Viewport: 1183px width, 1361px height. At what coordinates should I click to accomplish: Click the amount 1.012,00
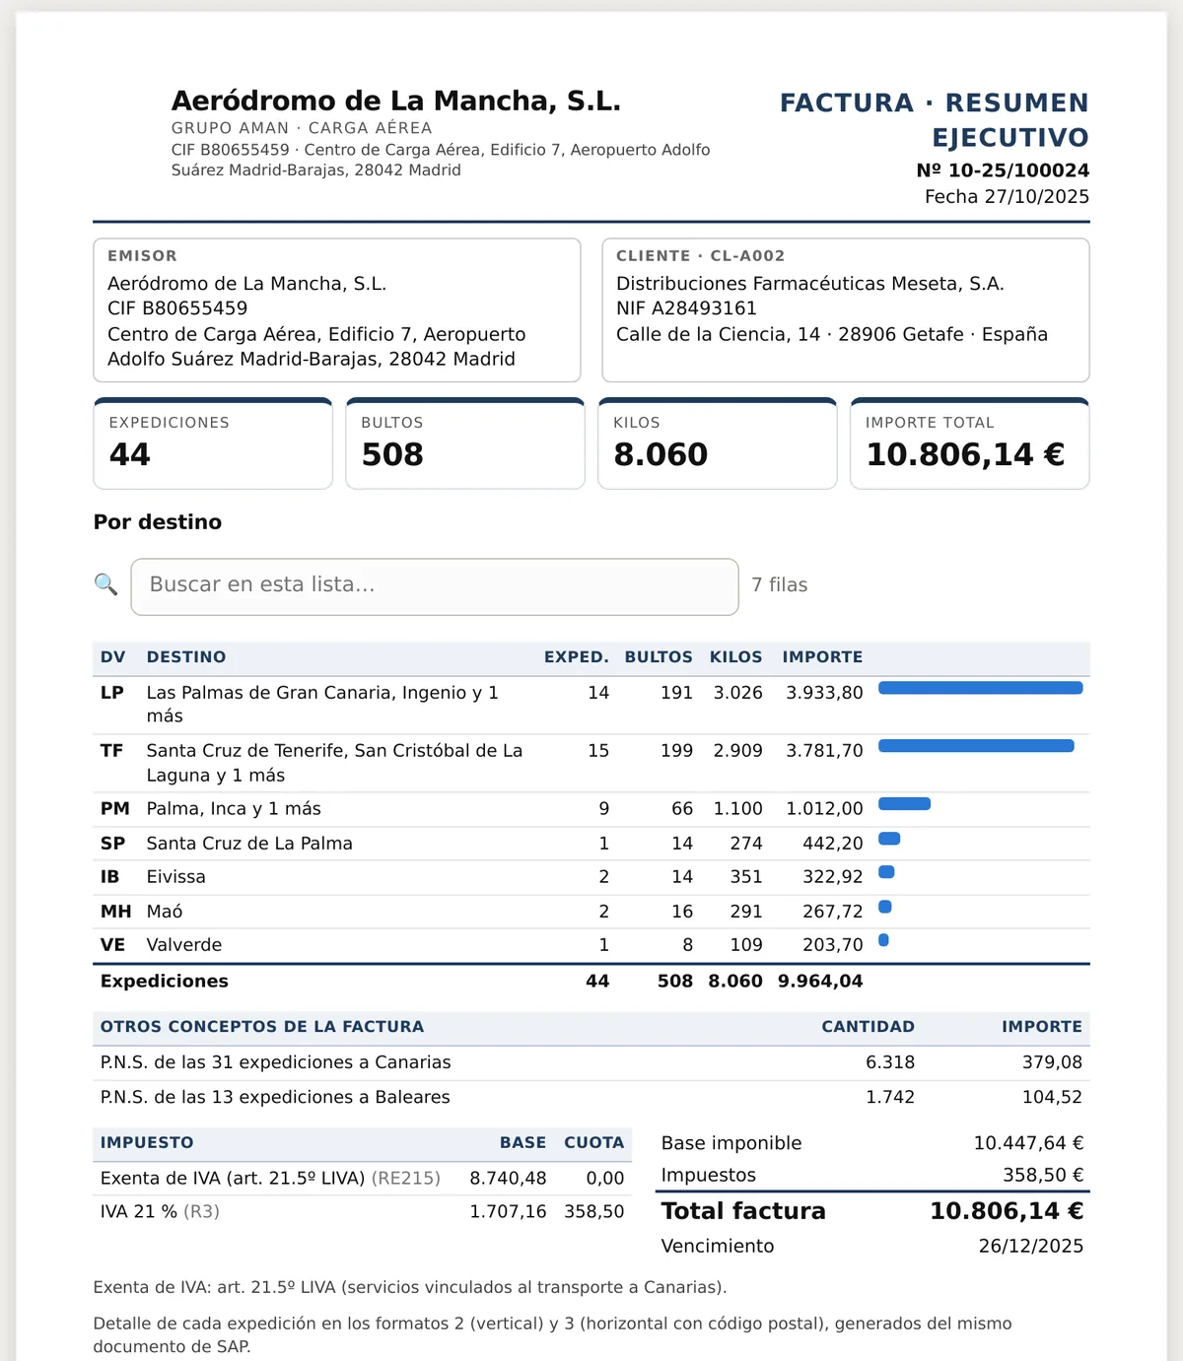pyautogui.click(x=824, y=809)
